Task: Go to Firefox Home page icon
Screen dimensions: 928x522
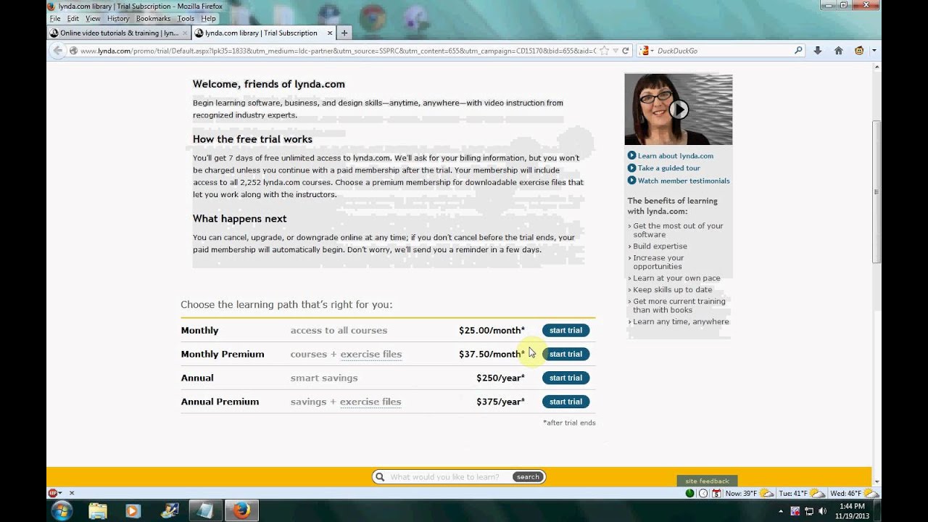Action: (x=838, y=51)
